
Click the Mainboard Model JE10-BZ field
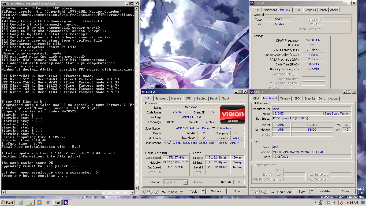point(297,113)
